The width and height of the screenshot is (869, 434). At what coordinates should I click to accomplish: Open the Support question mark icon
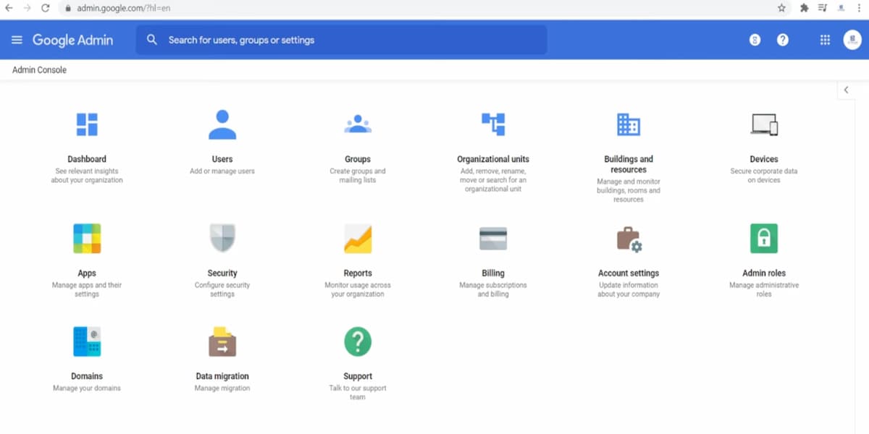(358, 341)
